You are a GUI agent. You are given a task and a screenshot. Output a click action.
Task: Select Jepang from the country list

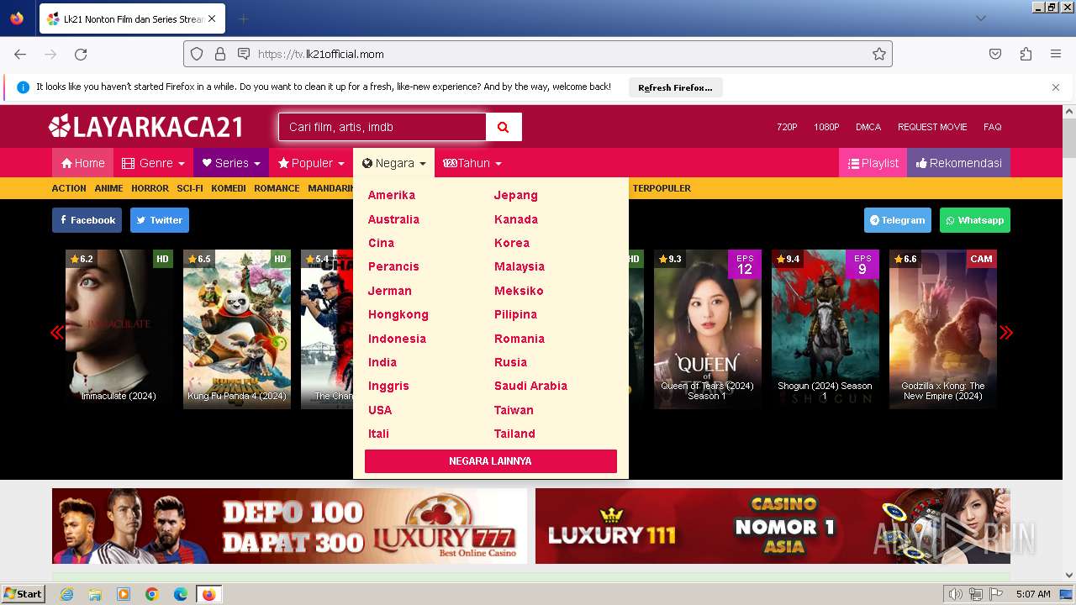[516, 195]
